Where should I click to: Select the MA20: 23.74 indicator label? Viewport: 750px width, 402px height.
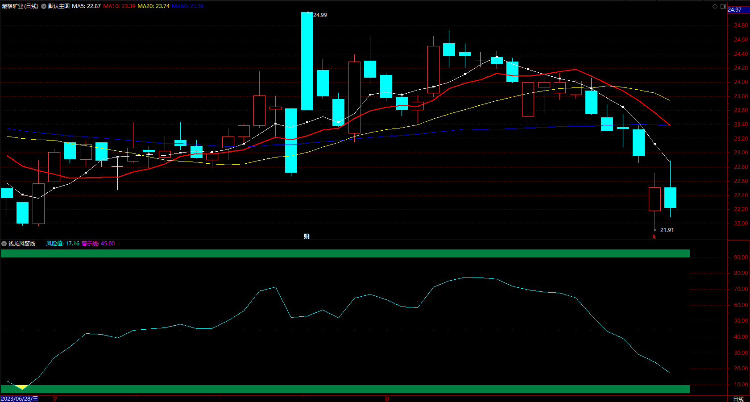[153, 6]
